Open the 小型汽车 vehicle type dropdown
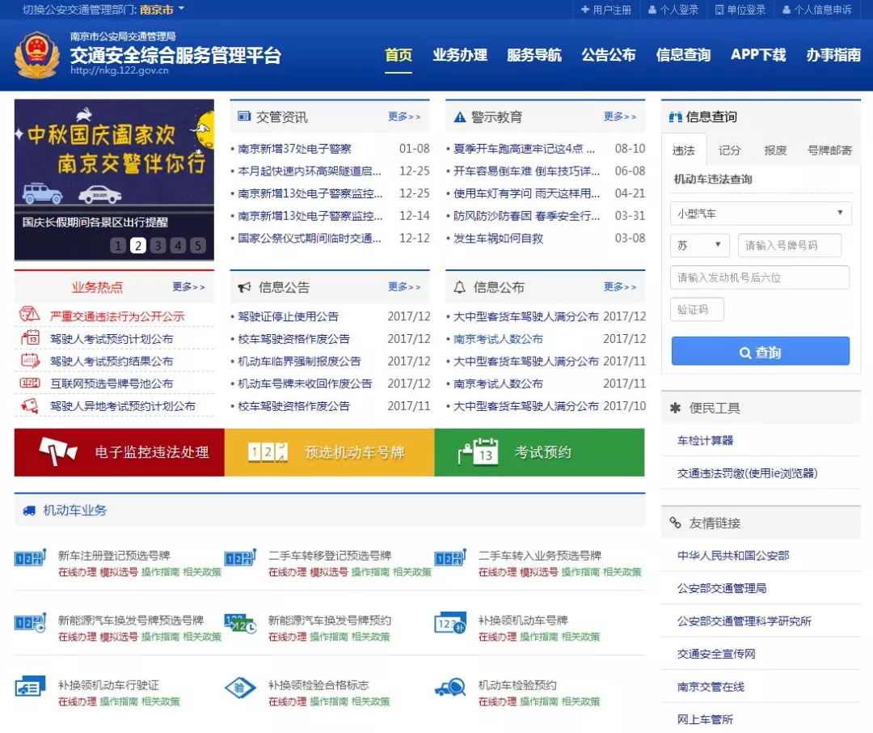873x733 pixels. pyautogui.click(x=760, y=213)
